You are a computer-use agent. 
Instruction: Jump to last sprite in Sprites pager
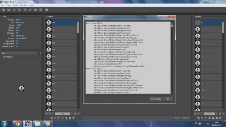tap(223, 114)
